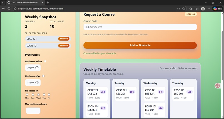
Task: Open the favorites list icon
Action: point(197,9)
